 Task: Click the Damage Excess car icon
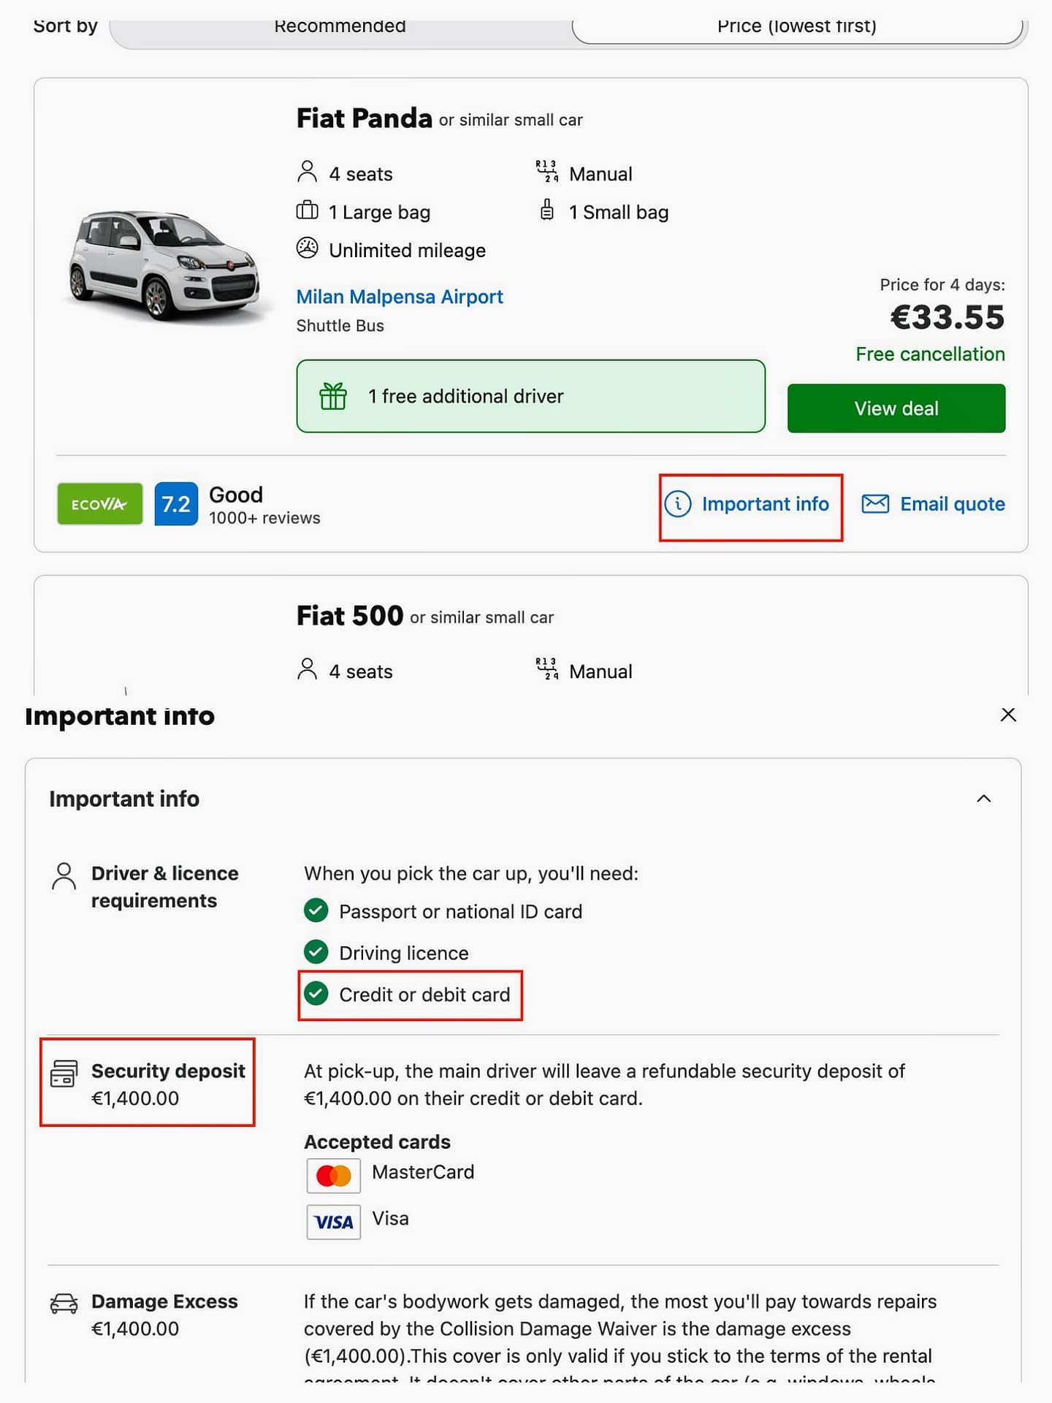pyautogui.click(x=64, y=1303)
